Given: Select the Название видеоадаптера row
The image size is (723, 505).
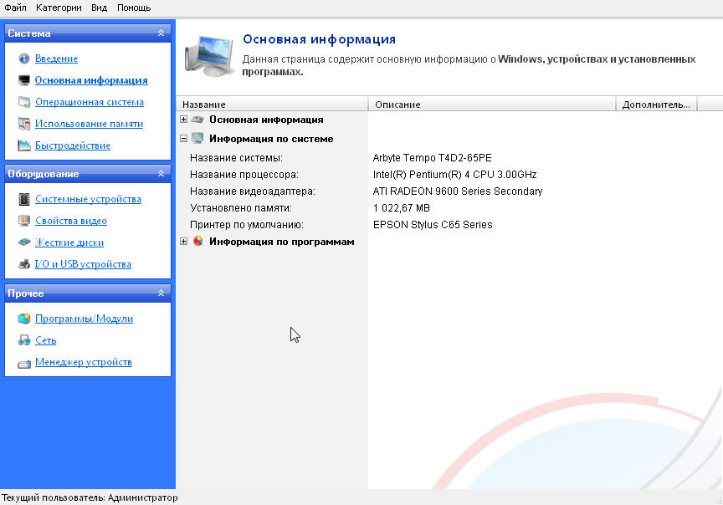Looking at the screenshot, I should pyautogui.click(x=449, y=191).
